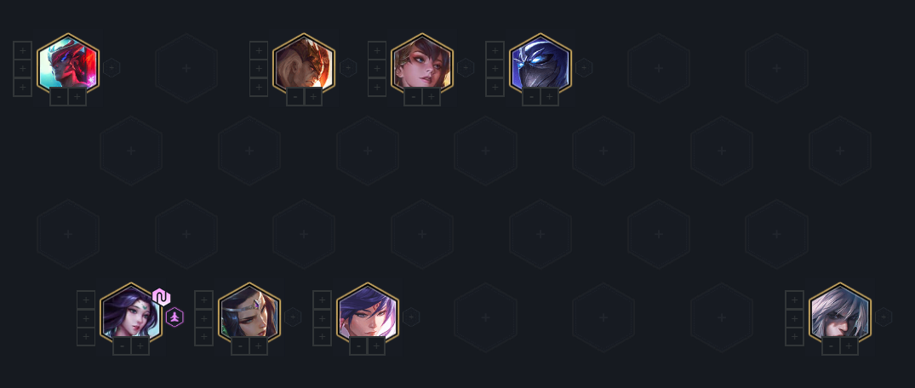The image size is (915, 388).
Task: Select the Wukong monkey champion portrait
Action: pyautogui.click(x=304, y=63)
